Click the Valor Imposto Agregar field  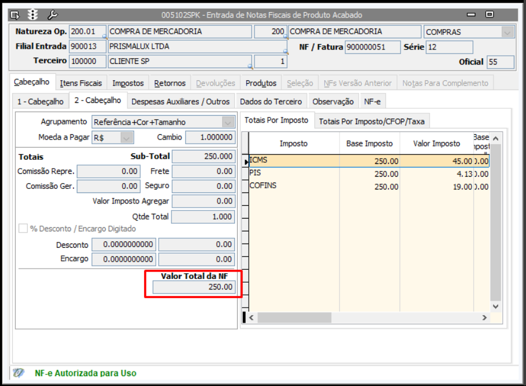pos(203,201)
